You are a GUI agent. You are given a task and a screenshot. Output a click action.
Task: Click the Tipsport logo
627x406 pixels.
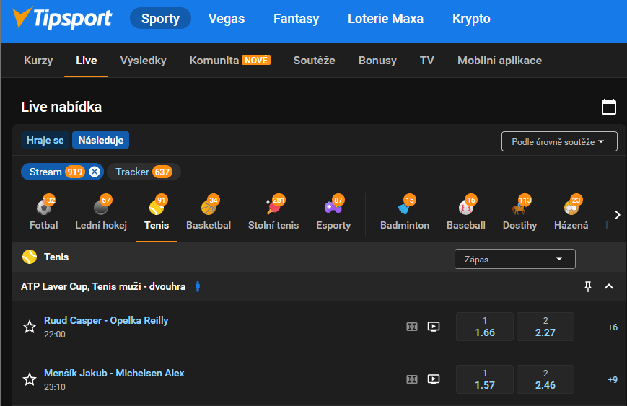click(x=62, y=18)
